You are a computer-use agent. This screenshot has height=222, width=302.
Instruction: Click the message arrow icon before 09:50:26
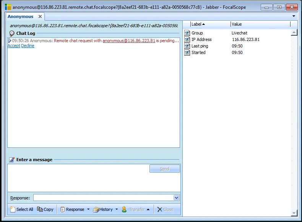(x=10, y=41)
